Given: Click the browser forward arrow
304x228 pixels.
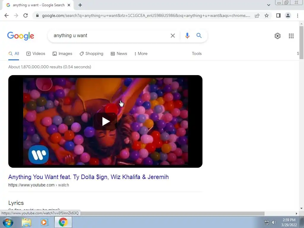Looking at the screenshot, I should pyautogui.click(x=16, y=15).
